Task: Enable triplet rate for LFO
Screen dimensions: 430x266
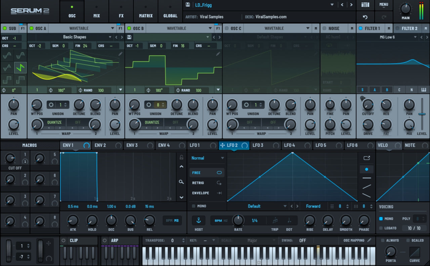Action: [x=275, y=221]
